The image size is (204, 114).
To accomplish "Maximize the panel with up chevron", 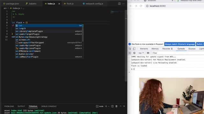I will tap(120, 106).
